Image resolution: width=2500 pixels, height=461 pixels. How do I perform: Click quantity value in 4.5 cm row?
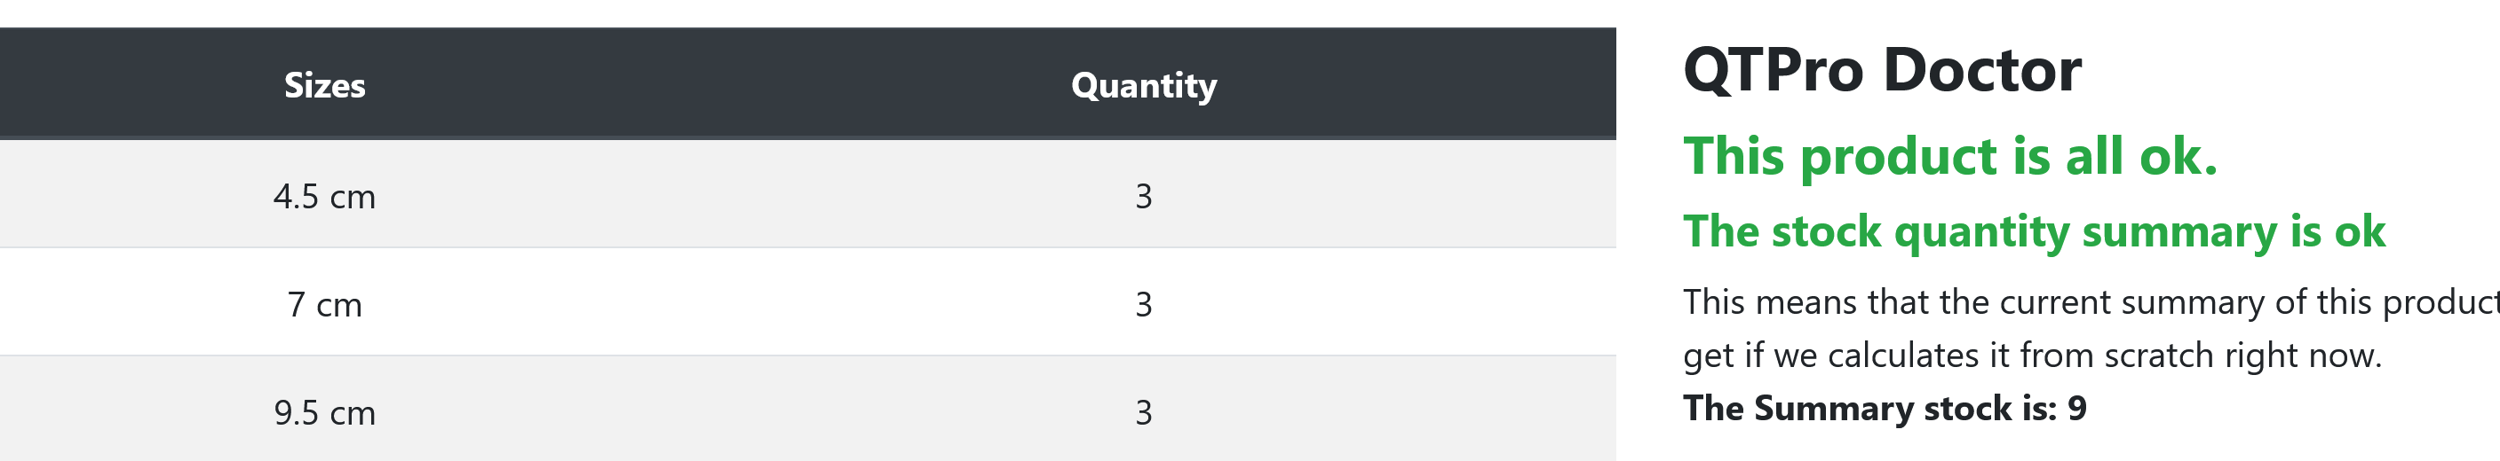coord(1143,197)
